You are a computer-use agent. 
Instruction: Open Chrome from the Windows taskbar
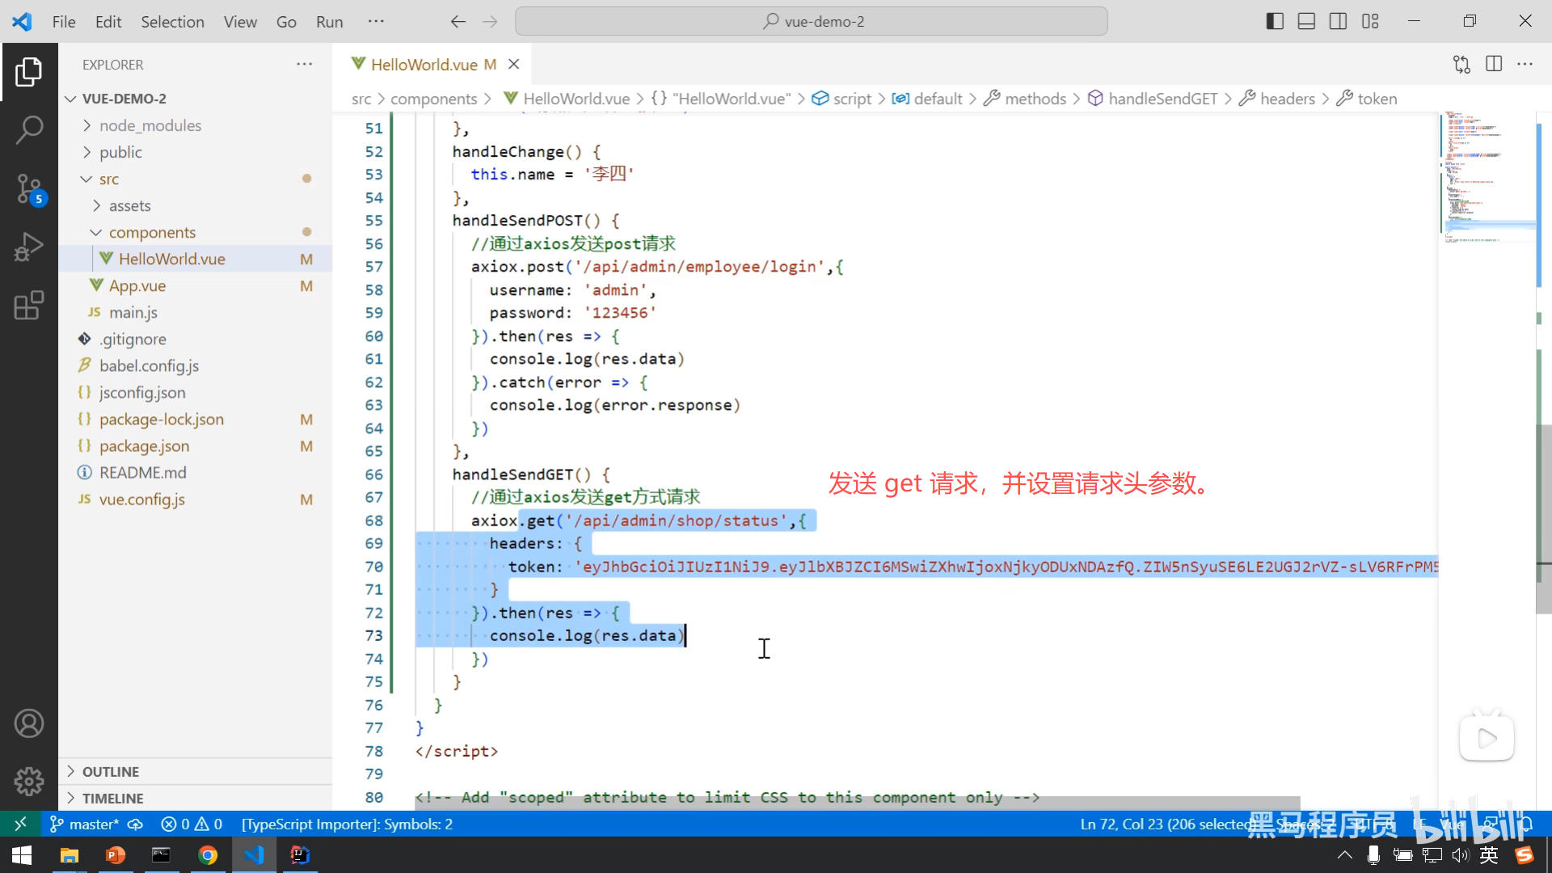(x=208, y=855)
